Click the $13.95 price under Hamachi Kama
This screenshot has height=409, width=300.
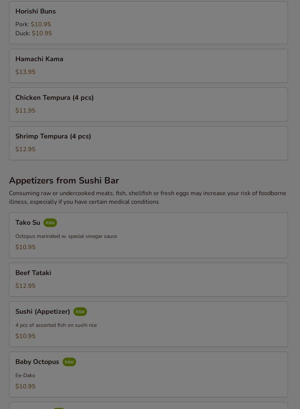pos(25,72)
